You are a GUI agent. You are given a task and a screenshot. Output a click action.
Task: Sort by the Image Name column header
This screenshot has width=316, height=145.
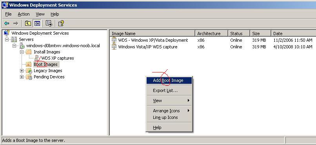pyautogui.click(x=153, y=34)
